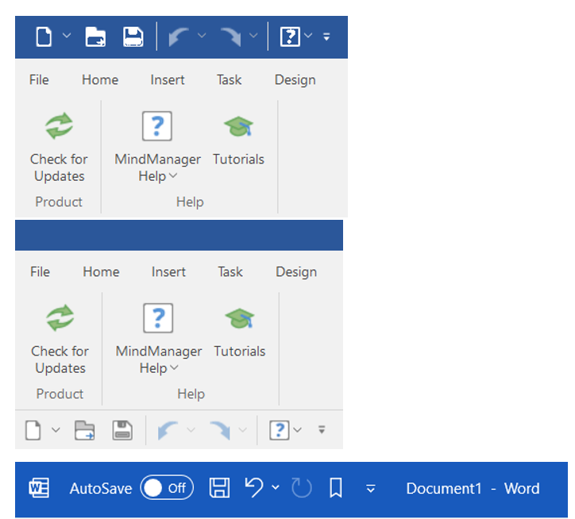Image resolution: width=575 pixels, height=519 pixels.
Task: Click the bookmark icon in the Word title bar
Action: pos(336,488)
